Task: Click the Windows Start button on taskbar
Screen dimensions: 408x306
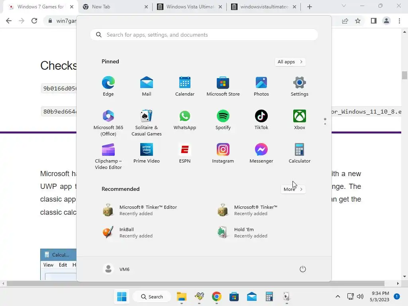Action: [122, 296]
